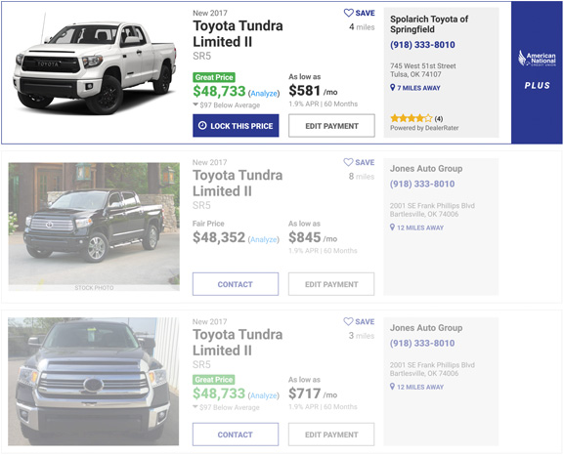Click the map pin in the second listing

tap(392, 227)
